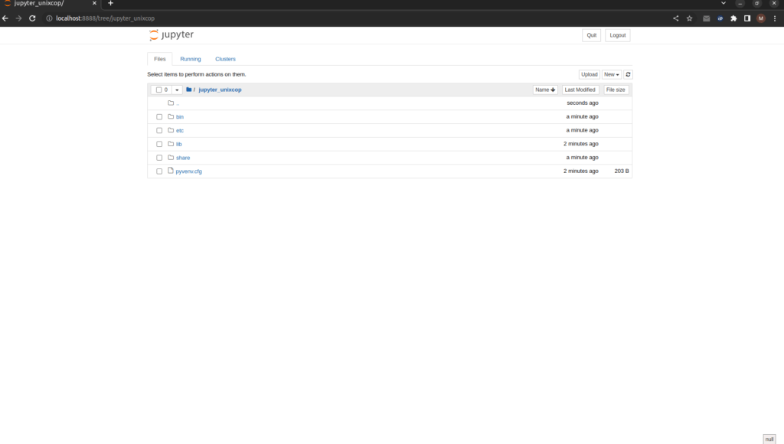784x444 pixels.
Task: Refresh the notebook file list
Action: point(628,74)
